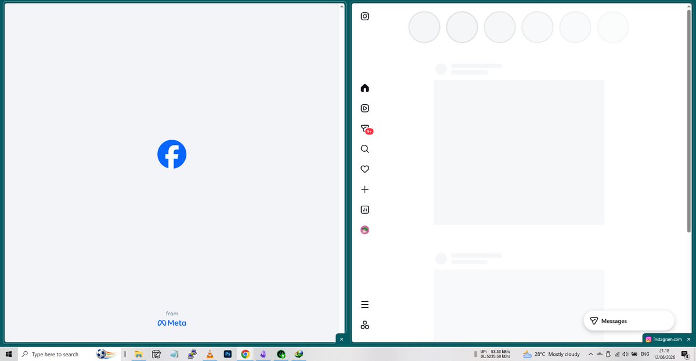This screenshot has height=361, width=696.
Task: Click the UP 53.33 kB/s network speed readout
Action: click(495, 351)
